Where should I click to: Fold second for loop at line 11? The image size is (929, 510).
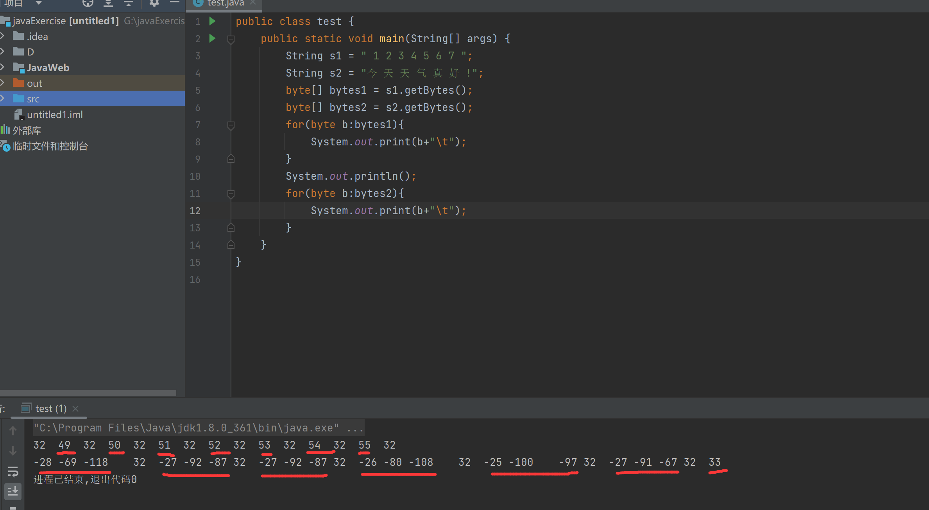click(x=231, y=194)
